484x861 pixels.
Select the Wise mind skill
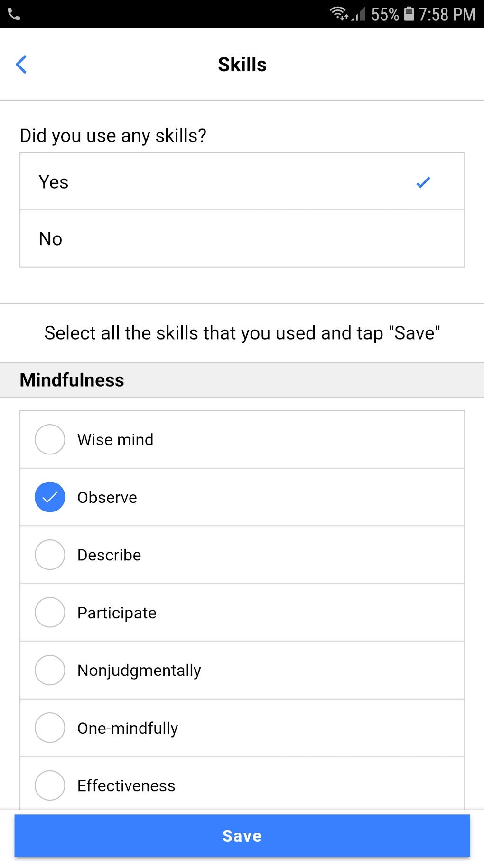tap(49, 439)
